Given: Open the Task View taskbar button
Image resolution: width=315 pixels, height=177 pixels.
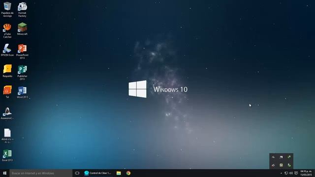Looking at the screenshot, I should tap(77, 173).
